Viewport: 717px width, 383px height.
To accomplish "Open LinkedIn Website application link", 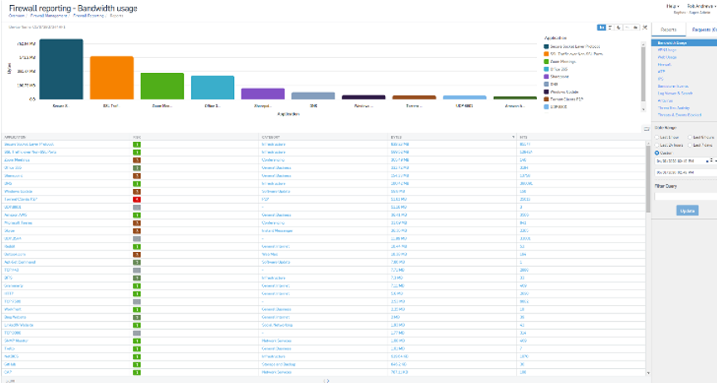I will 19,326.
